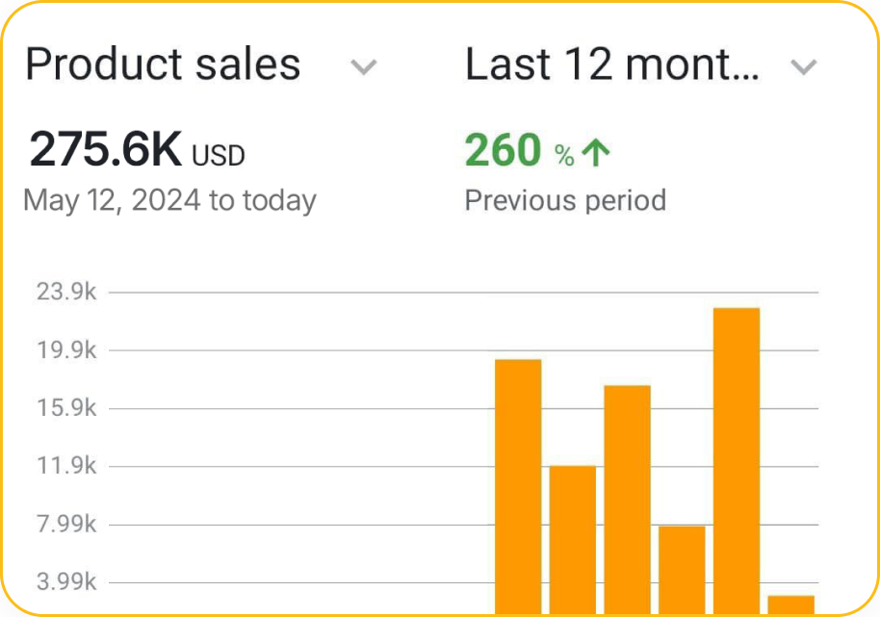Click the green upward trend arrow

coord(595,153)
